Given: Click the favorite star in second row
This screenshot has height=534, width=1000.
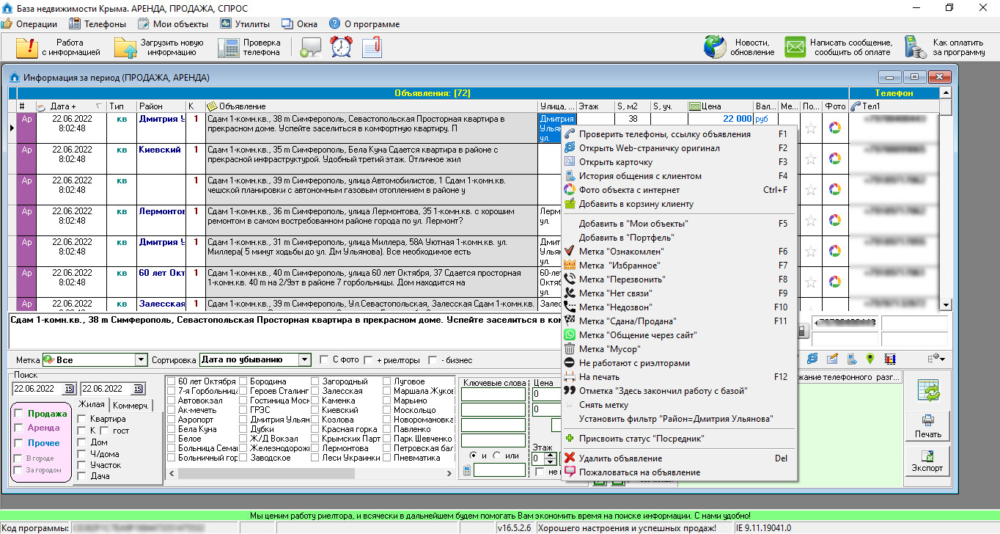Looking at the screenshot, I should click(x=811, y=158).
